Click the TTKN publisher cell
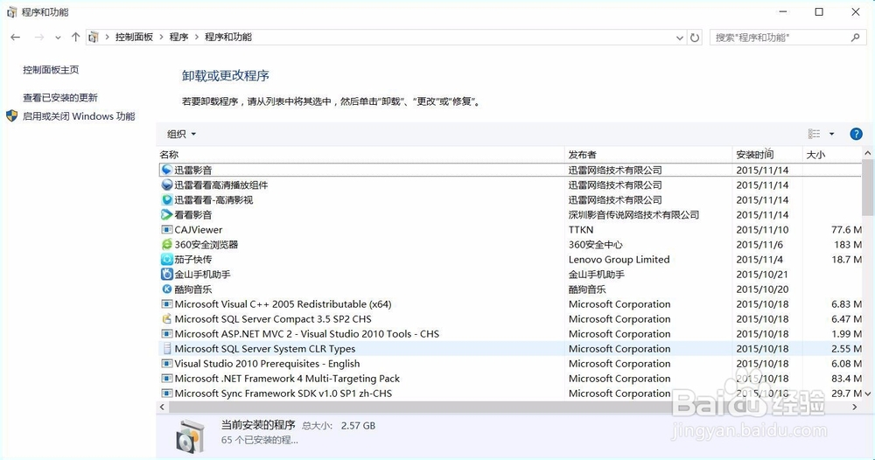 [581, 229]
